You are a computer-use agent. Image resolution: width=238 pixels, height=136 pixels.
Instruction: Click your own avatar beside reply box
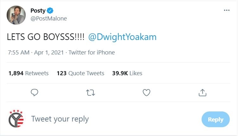pyautogui.click(x=16, y=119)
